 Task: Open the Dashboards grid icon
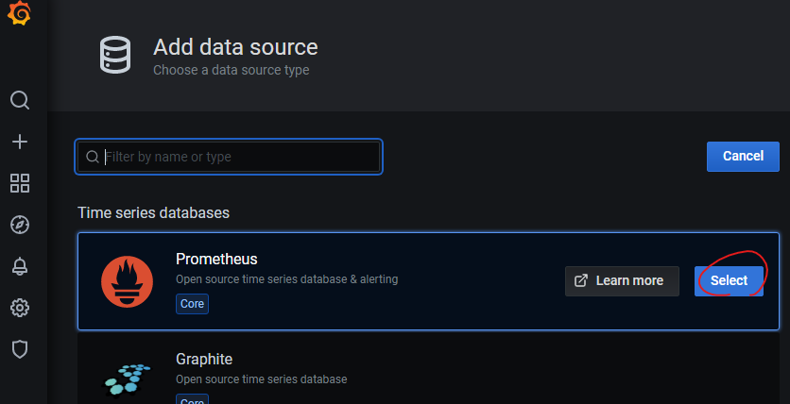[x=20, y=183]
